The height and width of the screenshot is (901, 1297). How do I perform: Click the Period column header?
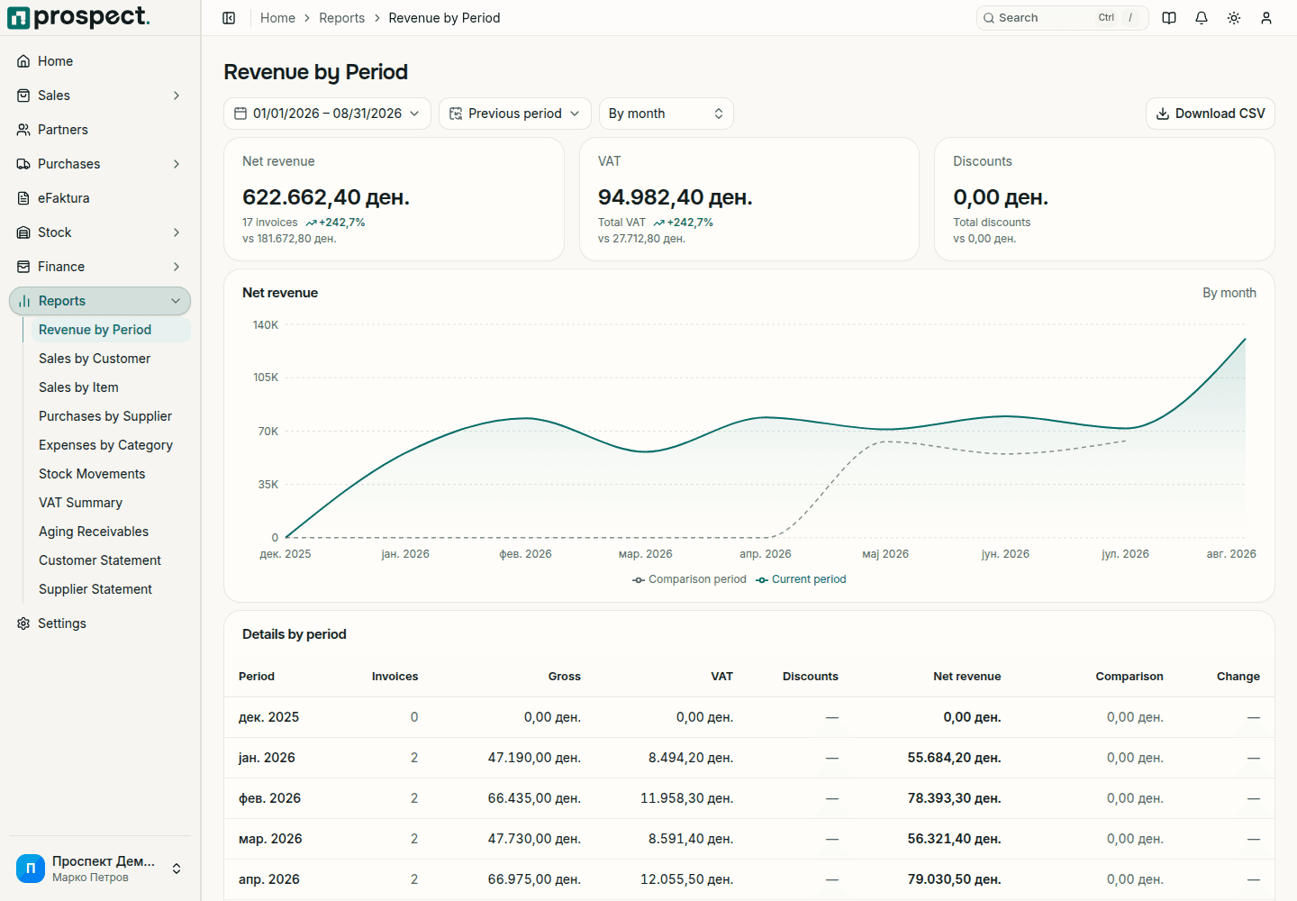[x=257, y=677]
